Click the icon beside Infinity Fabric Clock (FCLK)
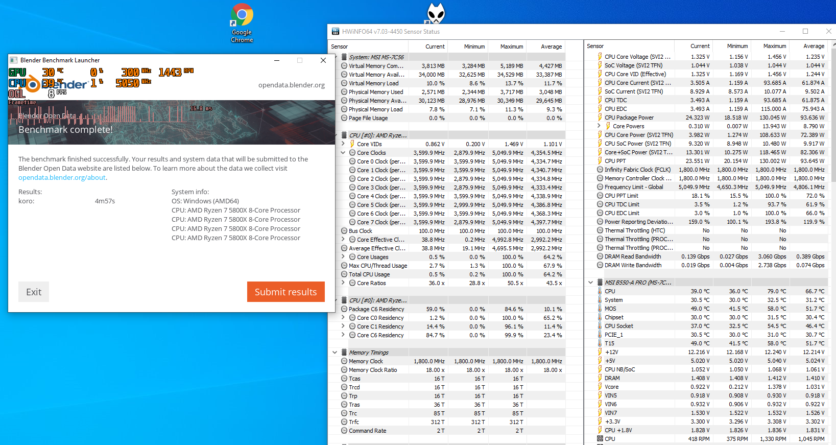The height and width of the screenshot is (445, 836). 600,170
